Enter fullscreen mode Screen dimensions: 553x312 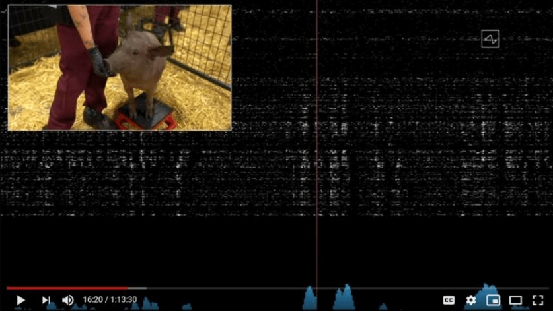(538, 300)
